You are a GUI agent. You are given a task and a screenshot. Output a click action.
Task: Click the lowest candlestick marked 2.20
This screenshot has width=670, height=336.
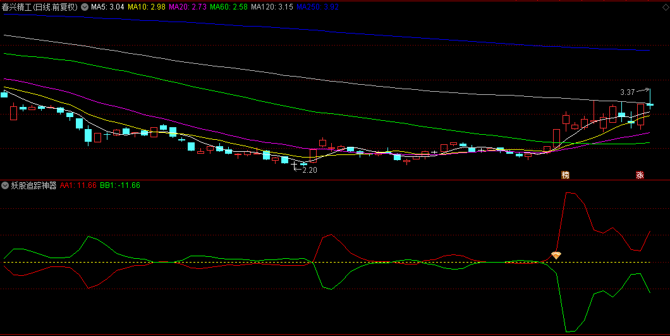[293, 164]
